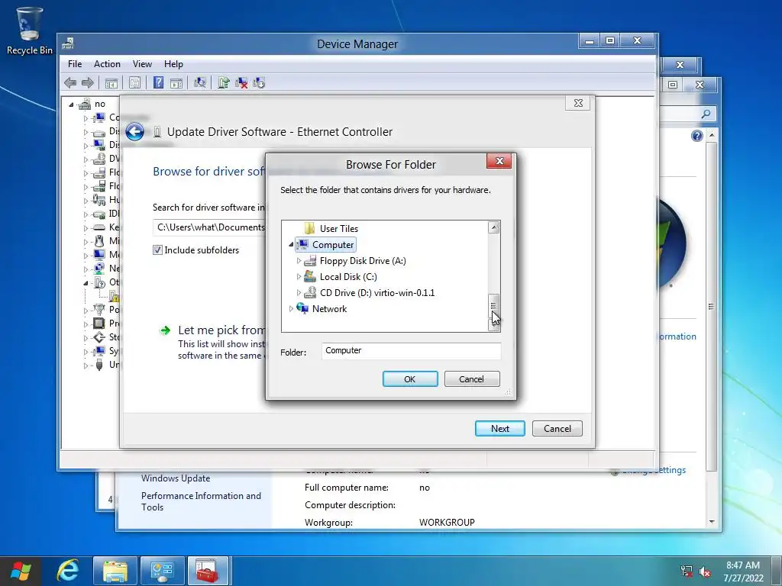Click the Back arrow in Device Manager toolbar

(70, 82)
